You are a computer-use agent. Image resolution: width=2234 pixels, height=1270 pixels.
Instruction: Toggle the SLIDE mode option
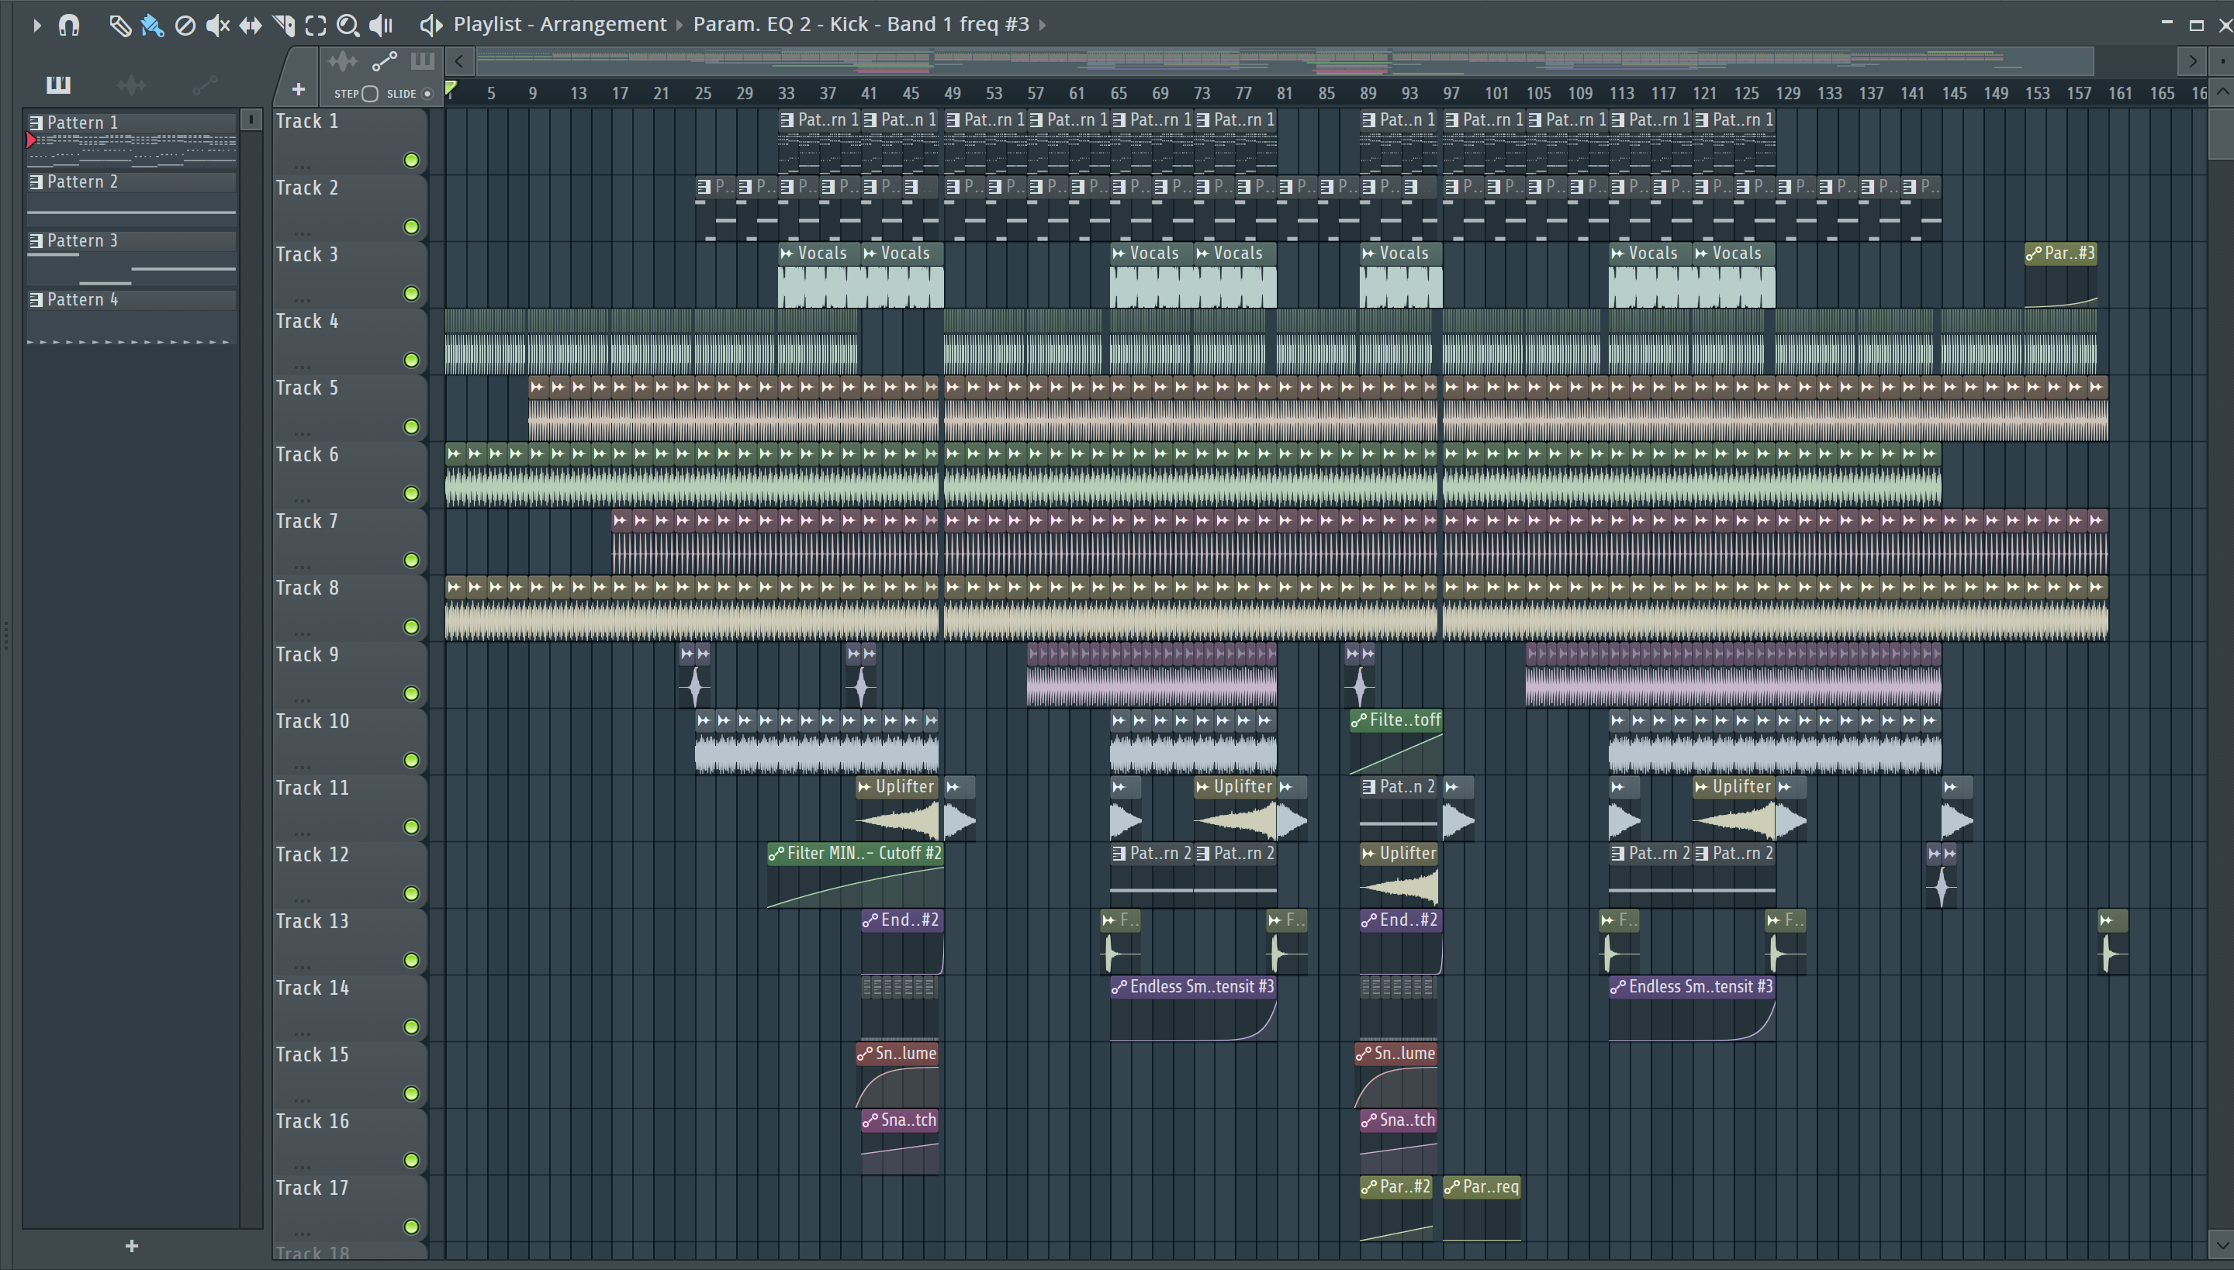point(427,95)
